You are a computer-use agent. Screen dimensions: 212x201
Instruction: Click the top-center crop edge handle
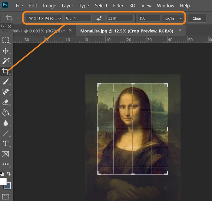tap(133, 84)
